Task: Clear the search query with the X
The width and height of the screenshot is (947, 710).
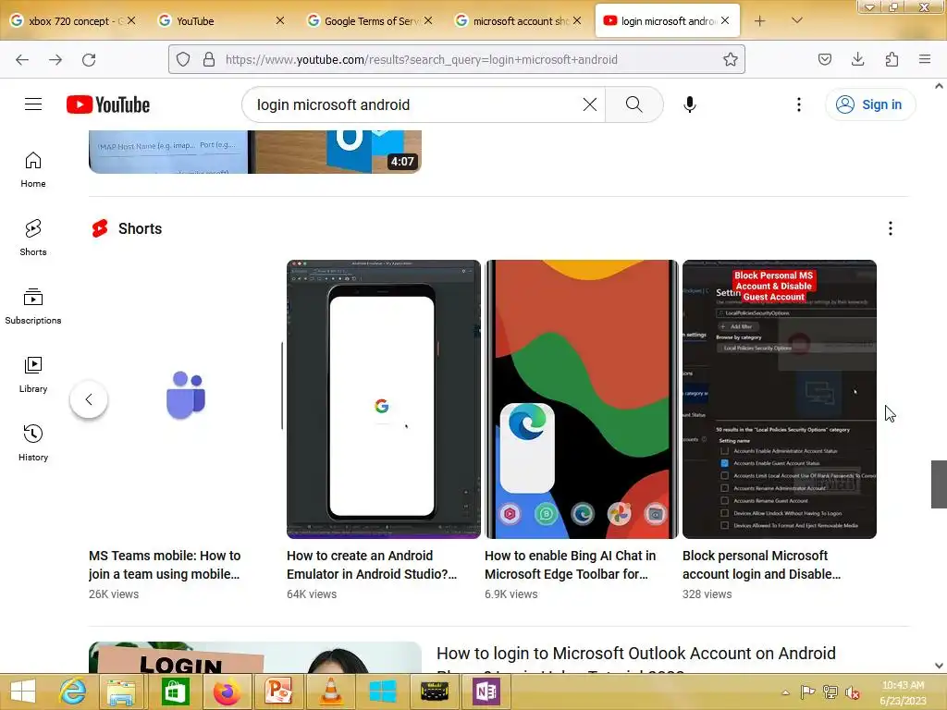Action: [590, 104]
